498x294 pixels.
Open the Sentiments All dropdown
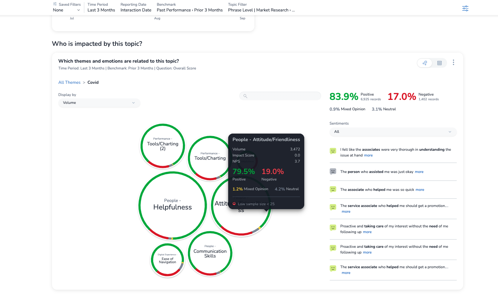(393, 132)
